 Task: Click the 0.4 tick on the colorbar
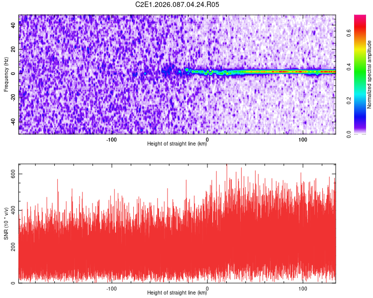[x=349, y=67]
